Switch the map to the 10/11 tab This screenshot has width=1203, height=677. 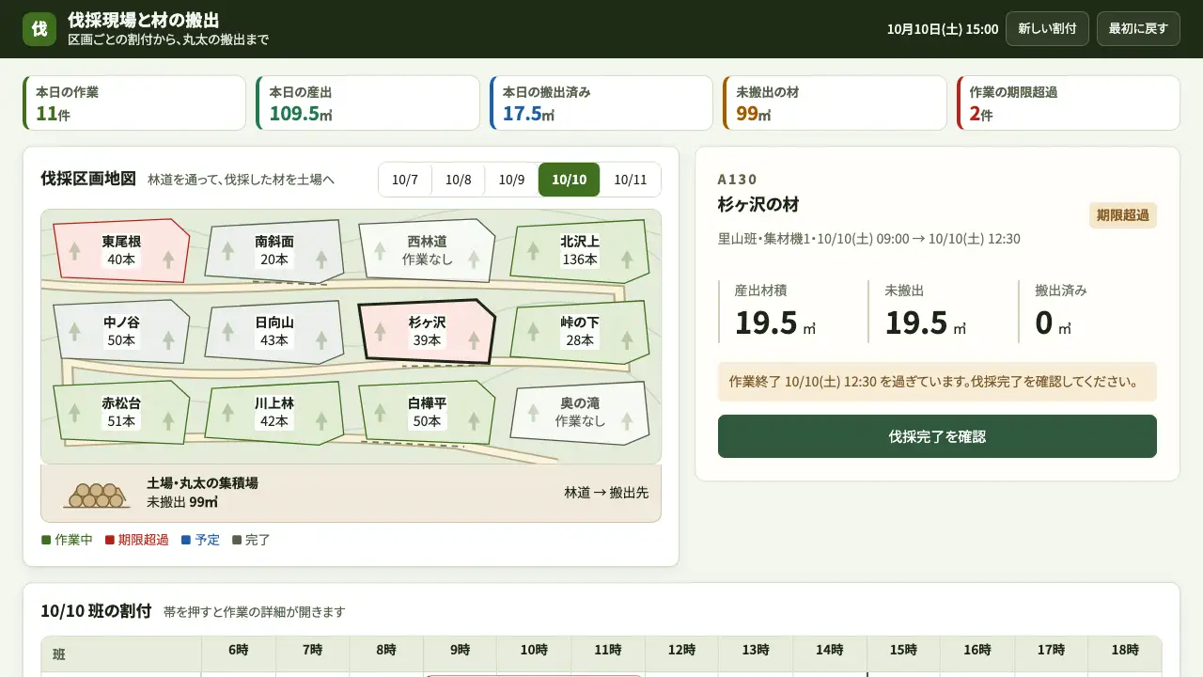point(631,180)
